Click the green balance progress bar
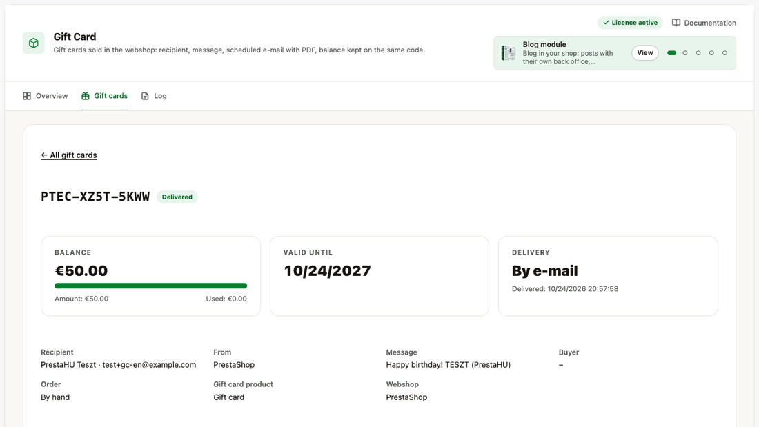 tap(150, 286)
